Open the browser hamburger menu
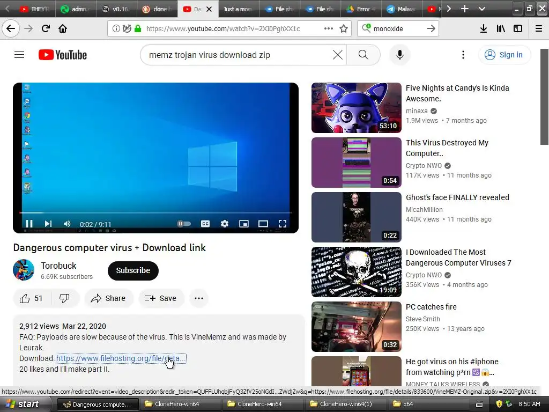The width and height of the screenshot is (549, 412). (539, 29)
